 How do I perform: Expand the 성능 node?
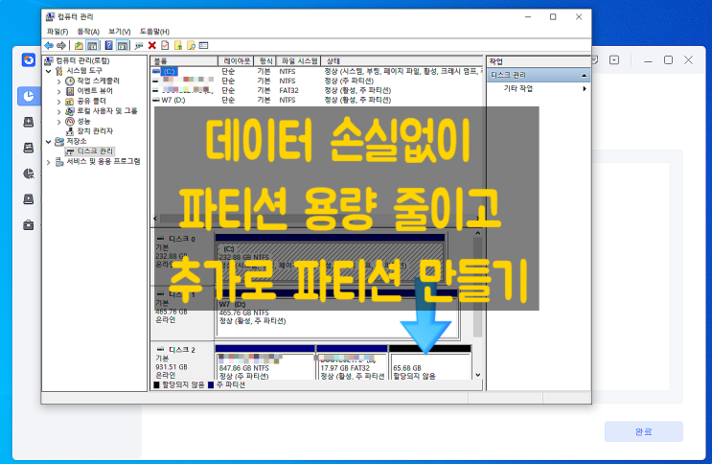click(x=58, y=122)
